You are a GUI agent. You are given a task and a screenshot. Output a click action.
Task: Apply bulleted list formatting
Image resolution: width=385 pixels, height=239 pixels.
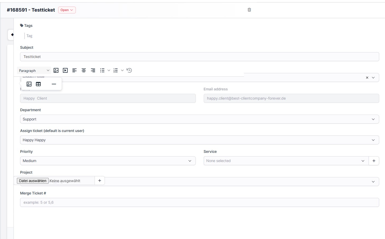pyautogui.click(x=102, y=70)
